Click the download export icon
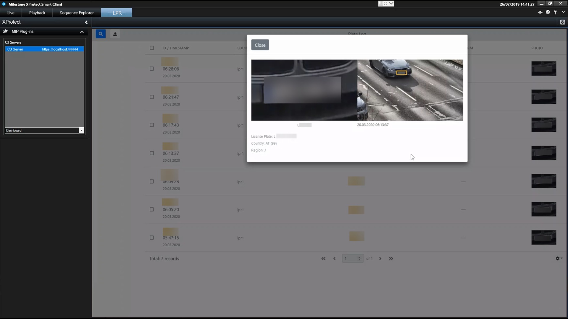Screen dimensions: 568x319 coord(115,34)
